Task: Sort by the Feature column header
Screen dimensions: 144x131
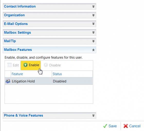Action: 31,74
